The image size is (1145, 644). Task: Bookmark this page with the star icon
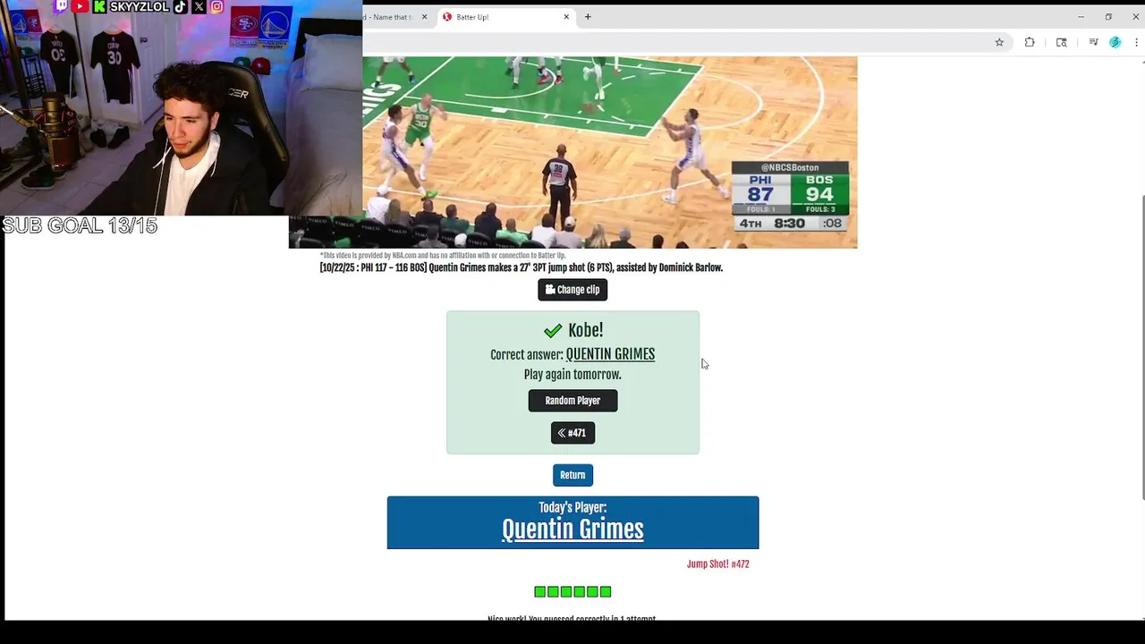click(x=999, y=42)
